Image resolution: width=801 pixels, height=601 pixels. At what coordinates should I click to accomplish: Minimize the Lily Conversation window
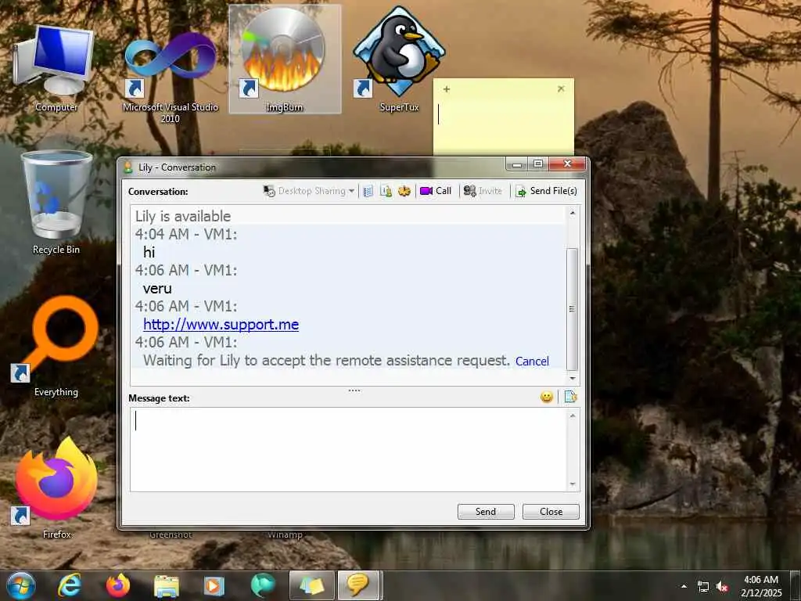tap(517, 164)
